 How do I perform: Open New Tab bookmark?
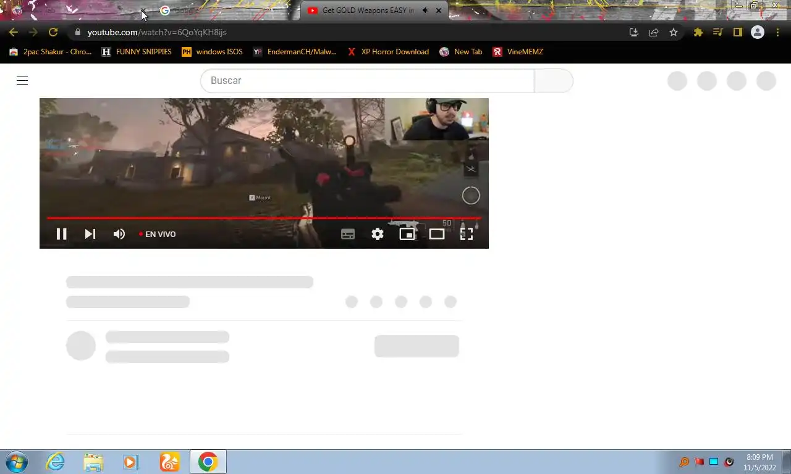[x=460, y=52]
